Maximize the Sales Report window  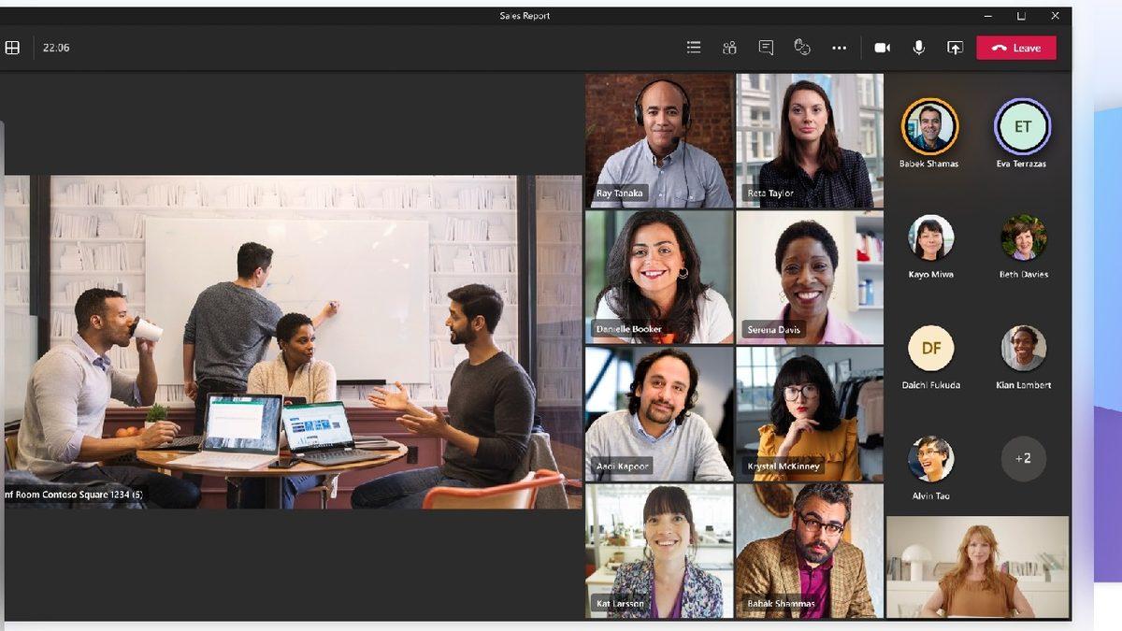point(1021,16)
